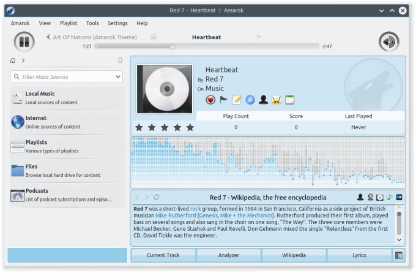Click the home icon in music sources breadcrumb
This screenshot has width=416, height=273.
(x=13, y=61)
